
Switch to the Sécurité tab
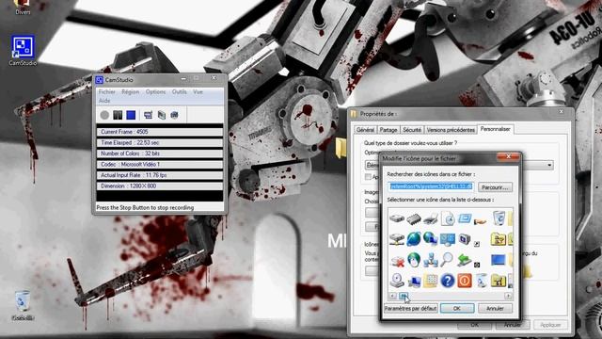coord(412,130)
